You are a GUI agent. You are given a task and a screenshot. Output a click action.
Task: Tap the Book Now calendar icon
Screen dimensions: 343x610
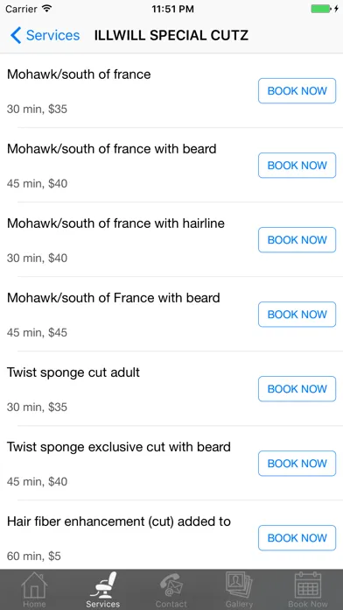[308, 585]
